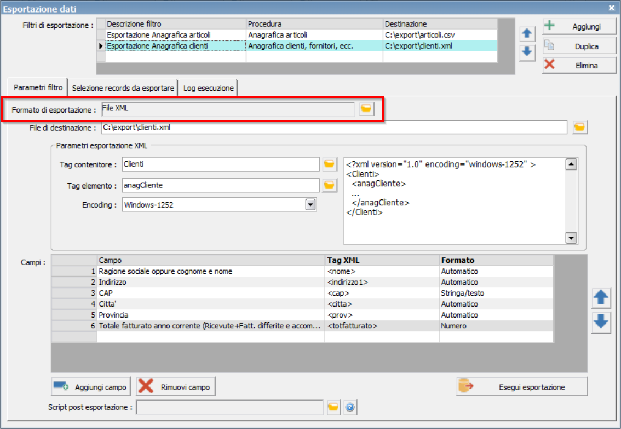Move field down with large blue arrow
This screenshot has width=621, height=429.
point(601,322)
